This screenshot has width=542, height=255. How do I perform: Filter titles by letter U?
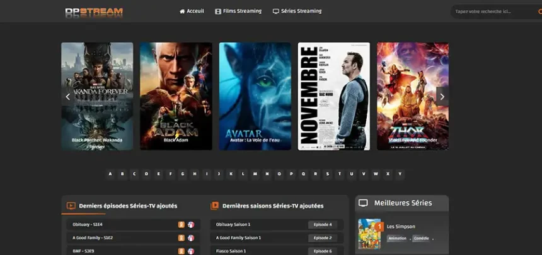point(352,174)
